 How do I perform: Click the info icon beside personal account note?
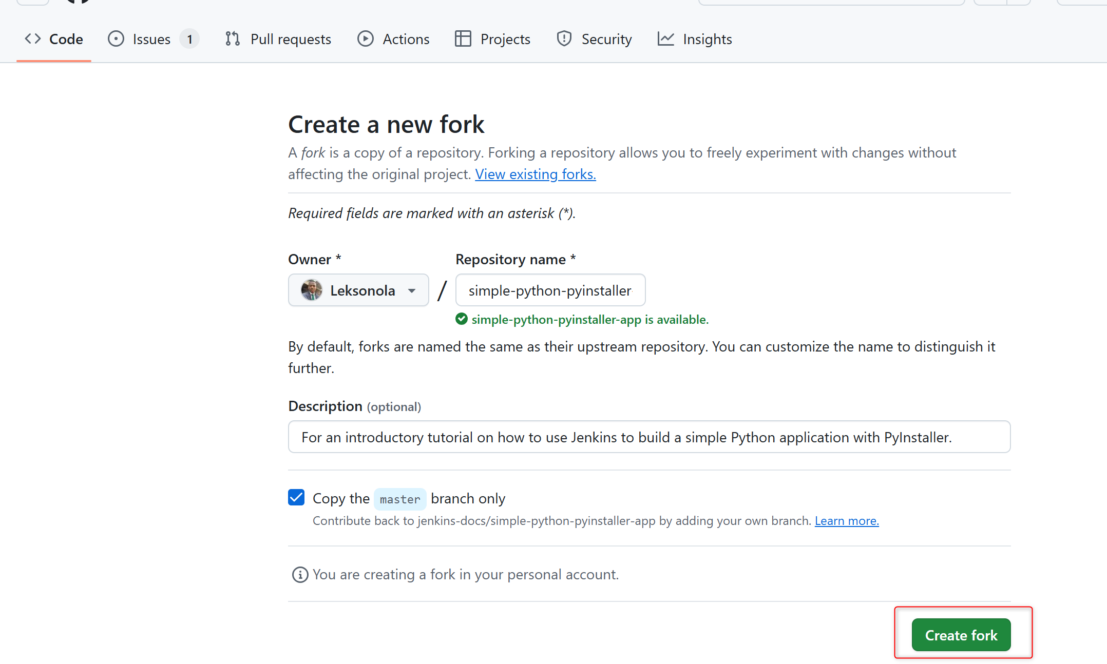(x=300, y=575)
